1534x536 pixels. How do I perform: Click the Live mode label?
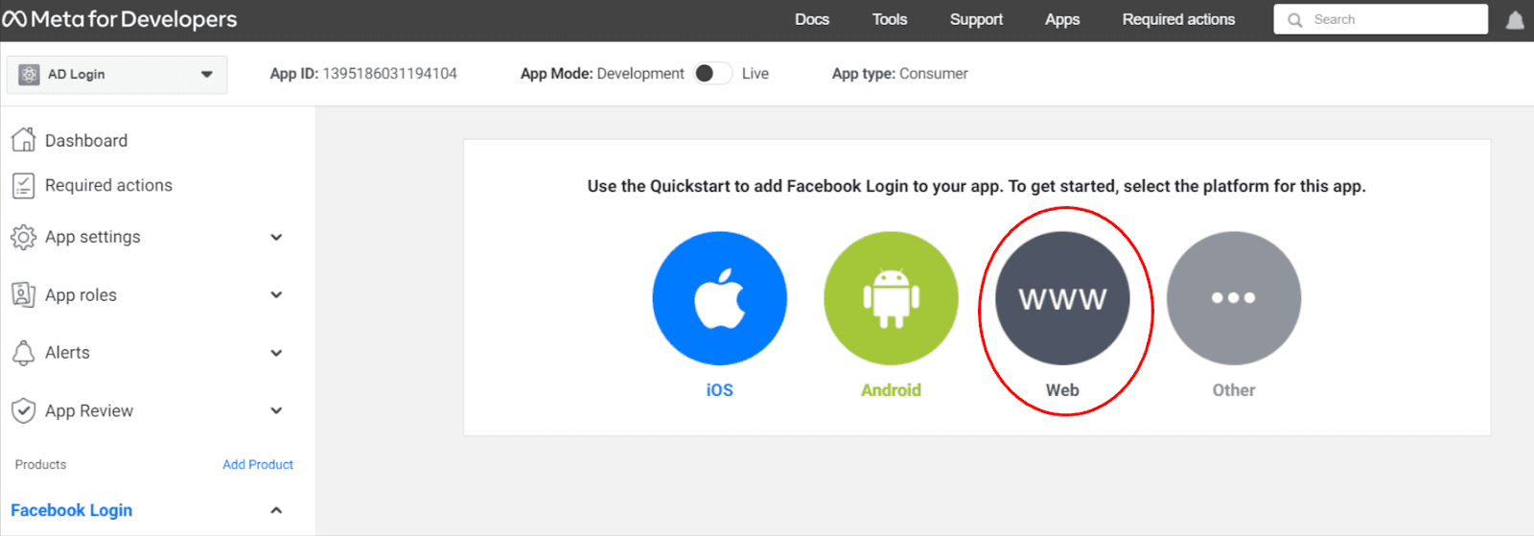[755, 74]
